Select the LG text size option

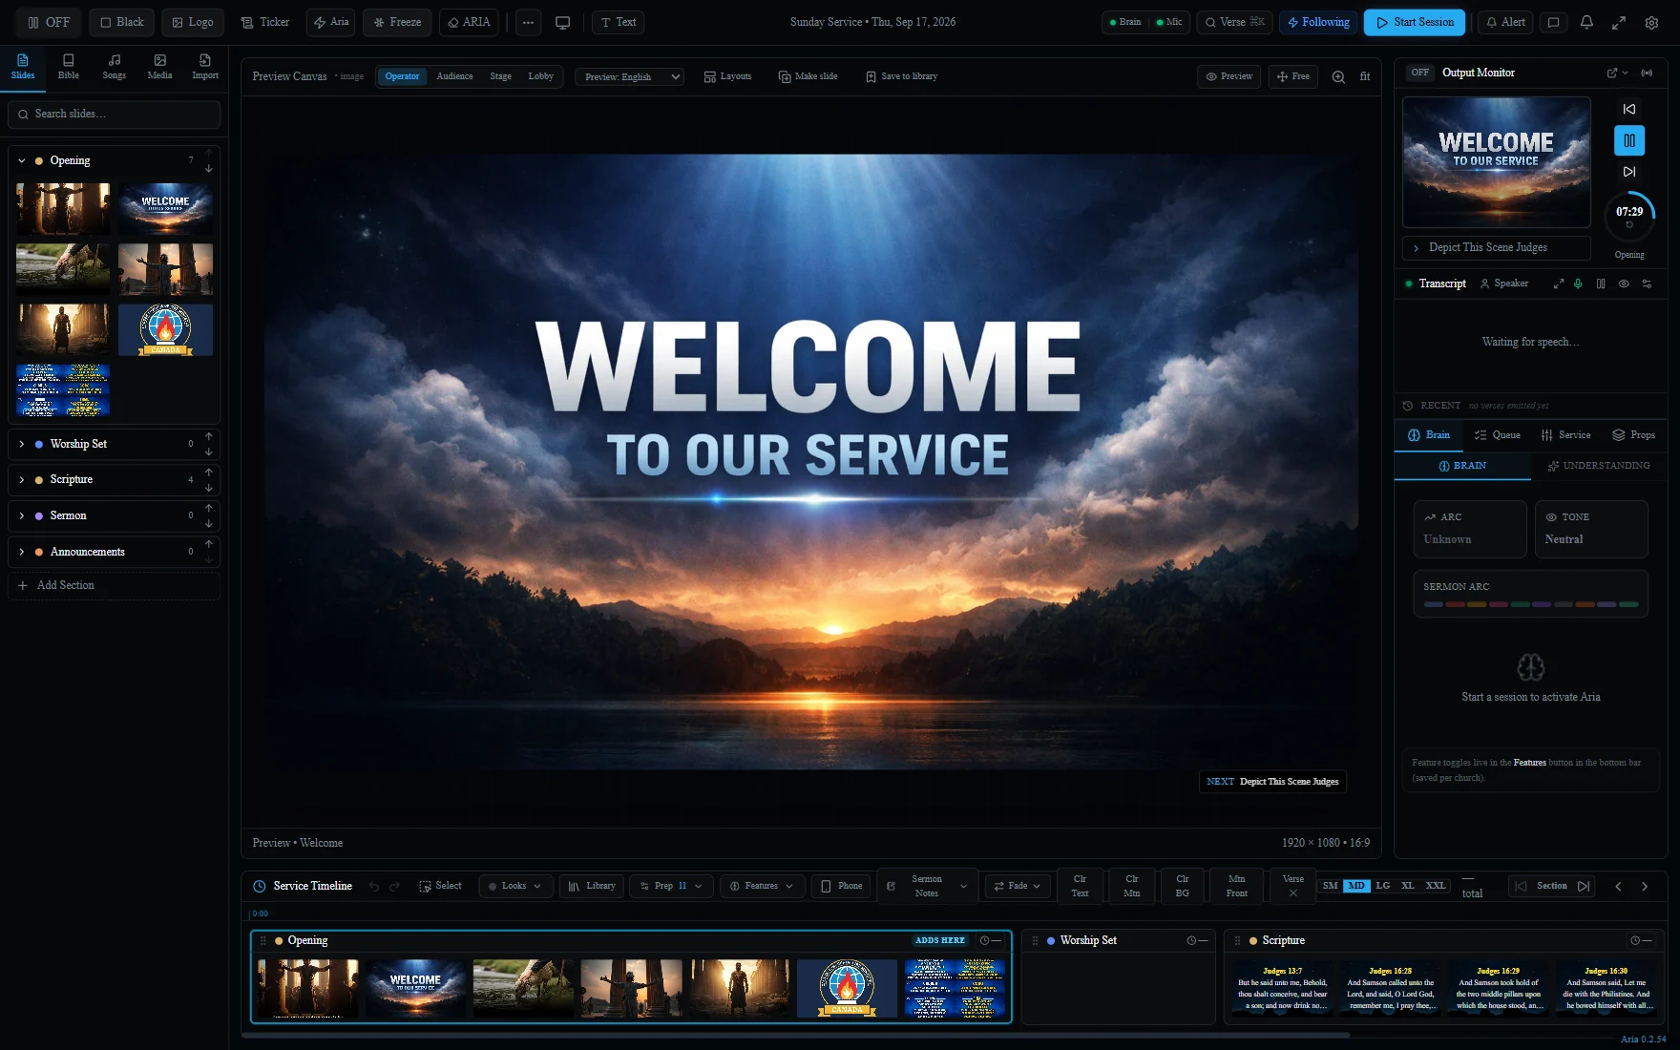[x=1383, y=886]
